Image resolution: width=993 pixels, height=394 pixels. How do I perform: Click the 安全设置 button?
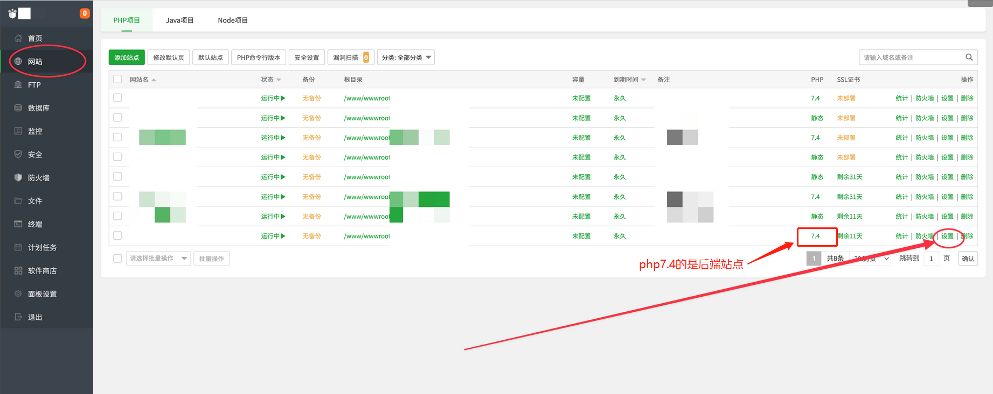tap(307, 58)
